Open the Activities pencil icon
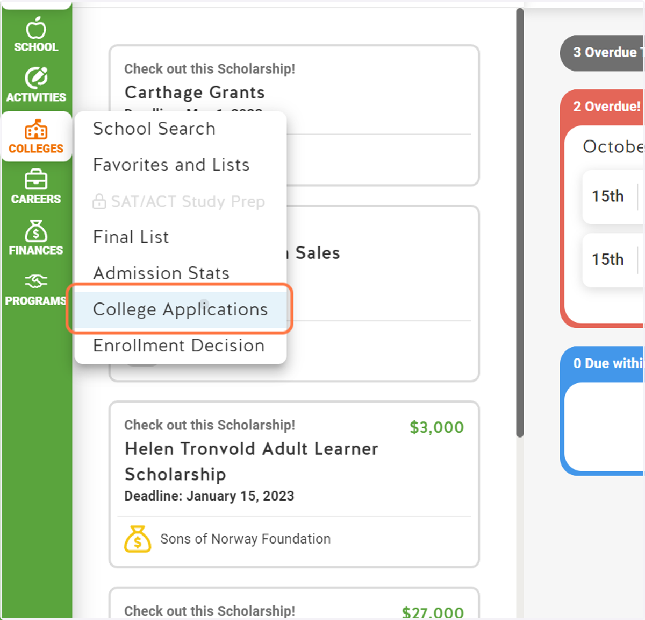 click(36, 78)
